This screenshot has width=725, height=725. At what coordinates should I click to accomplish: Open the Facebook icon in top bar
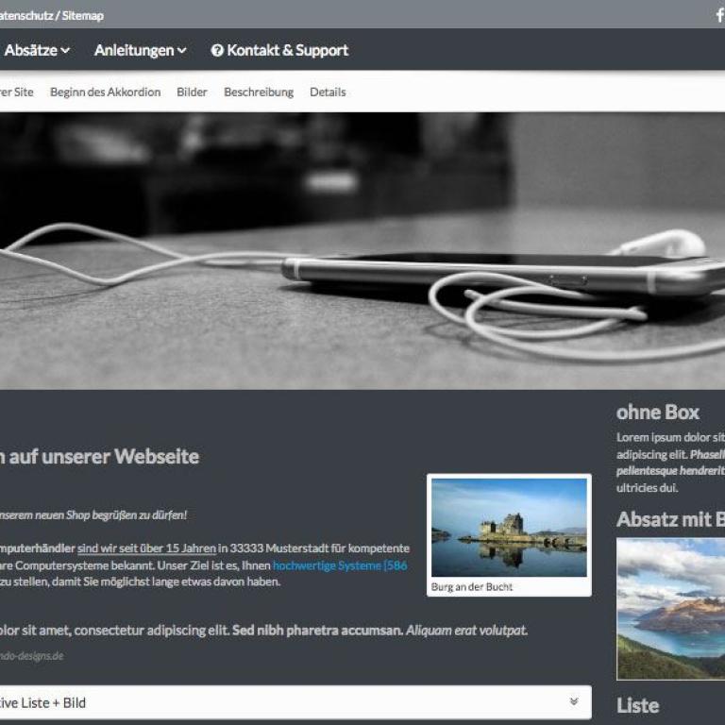point(719,15)
